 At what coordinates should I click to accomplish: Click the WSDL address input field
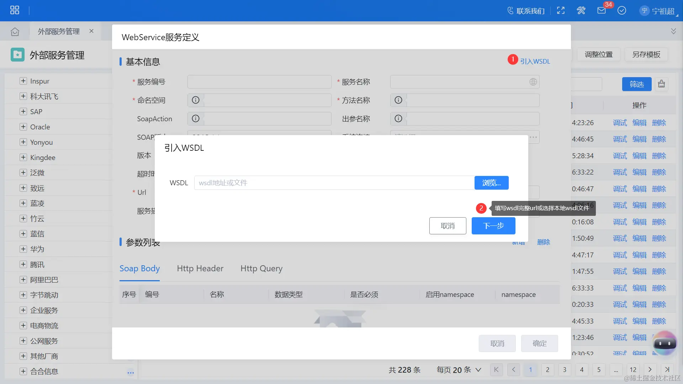pyautogui.click(x=334, y=183)
